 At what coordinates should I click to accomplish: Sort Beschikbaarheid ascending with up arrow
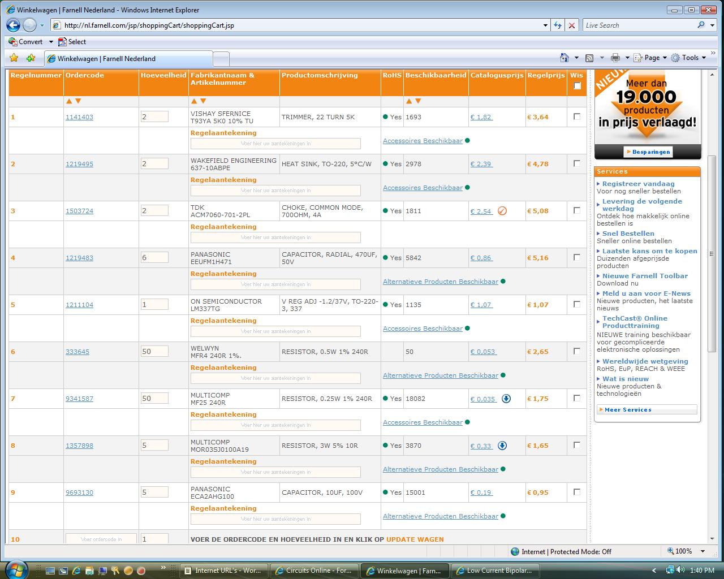click(x=409, y=101)
